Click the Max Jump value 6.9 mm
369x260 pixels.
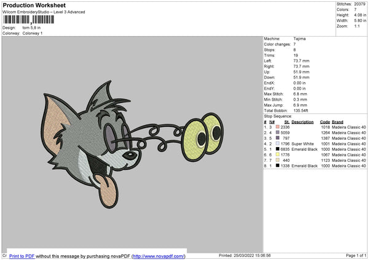click(300, 105)
